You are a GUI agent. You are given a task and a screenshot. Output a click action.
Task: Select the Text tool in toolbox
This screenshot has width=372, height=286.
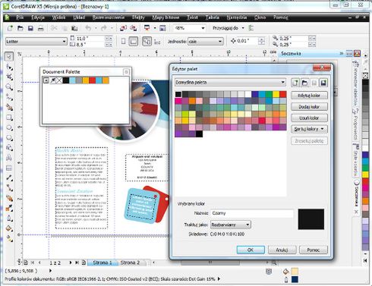pyautogui.click(x=9, y=158)
